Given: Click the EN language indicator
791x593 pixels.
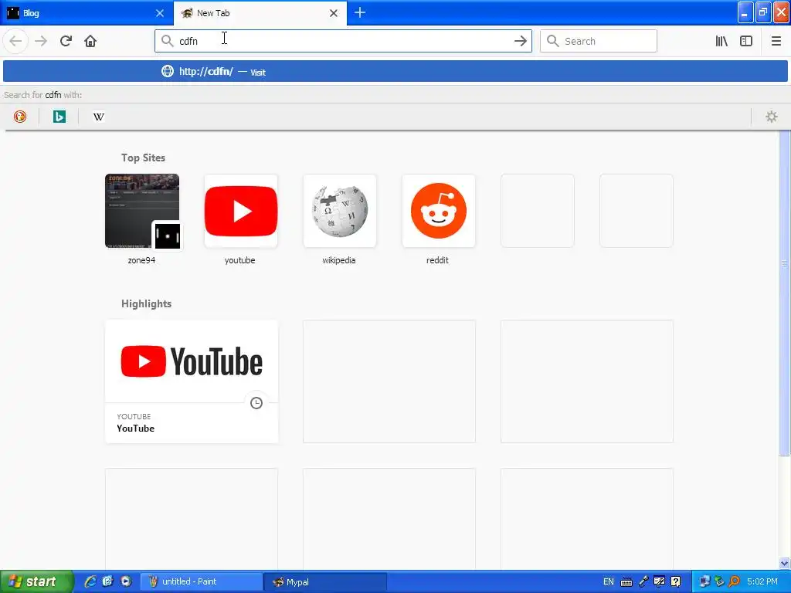Looking at the screenshot, I should pyautogui.click(x=609, y=582).
